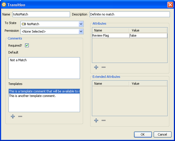This screenshot has width=175, height=141.
Task: Click the Attributes table Value column header
Action: 148,30
